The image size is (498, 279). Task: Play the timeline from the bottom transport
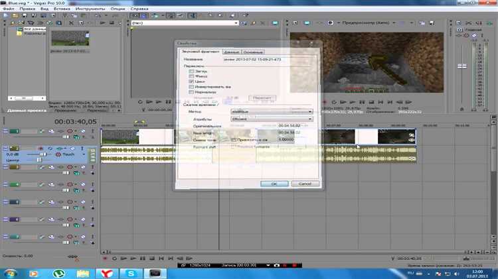click(x=133, y=258)
